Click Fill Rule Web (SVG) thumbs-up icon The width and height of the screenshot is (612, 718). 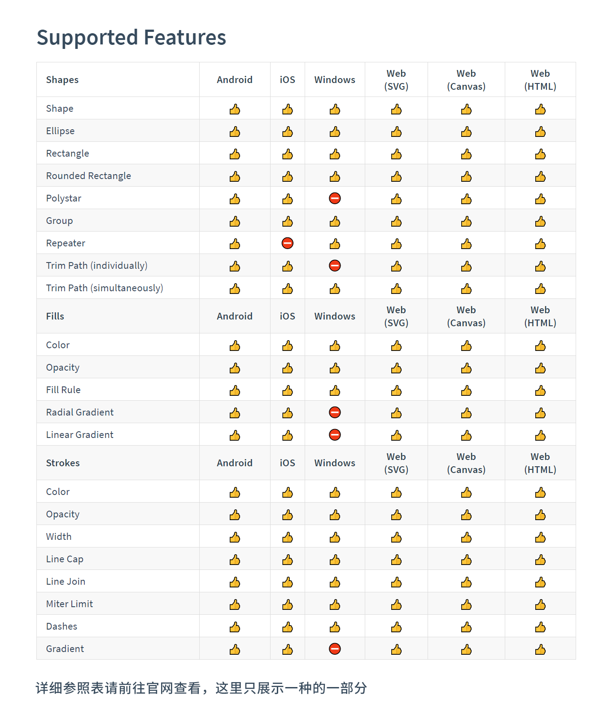396,390
